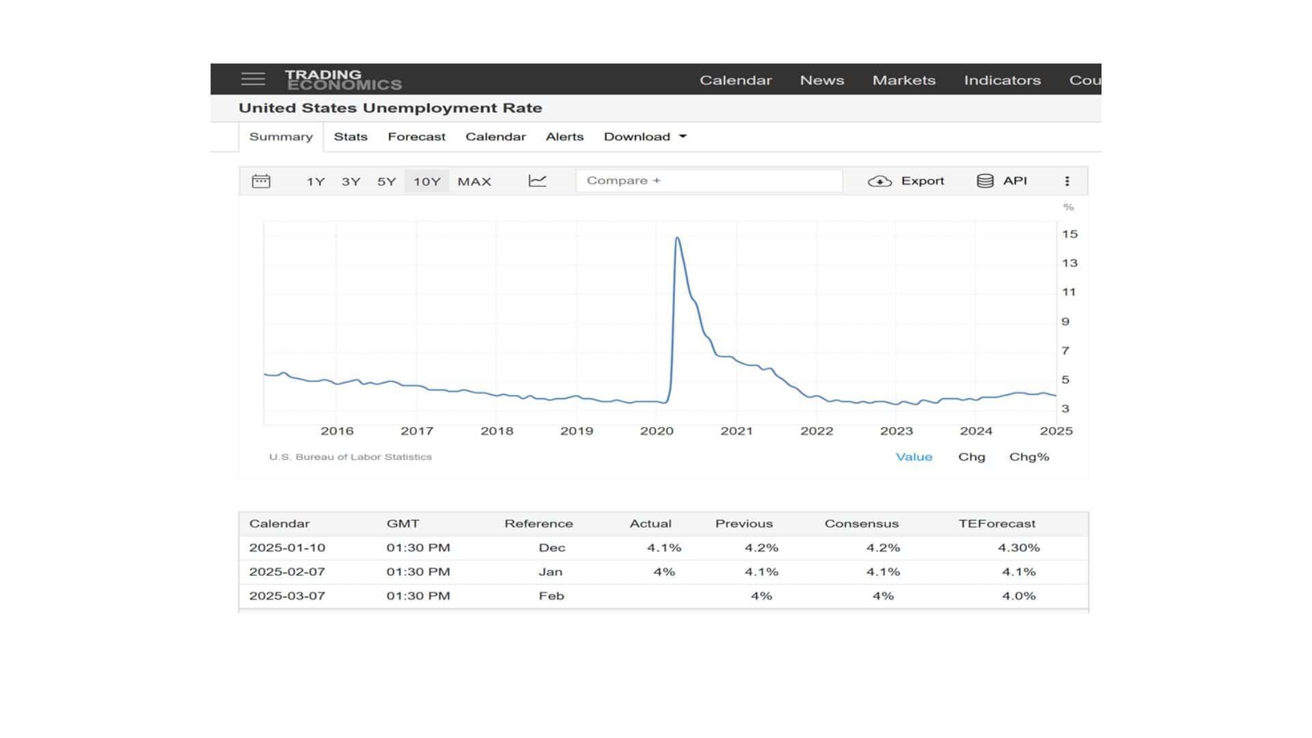Switch chart range to 5Y
This screenshot has height=738, width=1312.
click(x=386, y=182)
